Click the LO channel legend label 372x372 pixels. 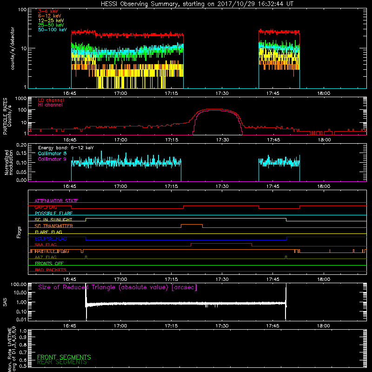click(51, 100)
